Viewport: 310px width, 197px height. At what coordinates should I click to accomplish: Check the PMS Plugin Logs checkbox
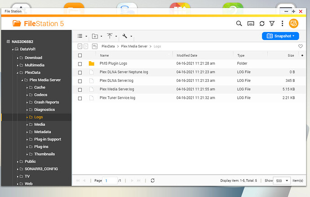coord(80,64)
